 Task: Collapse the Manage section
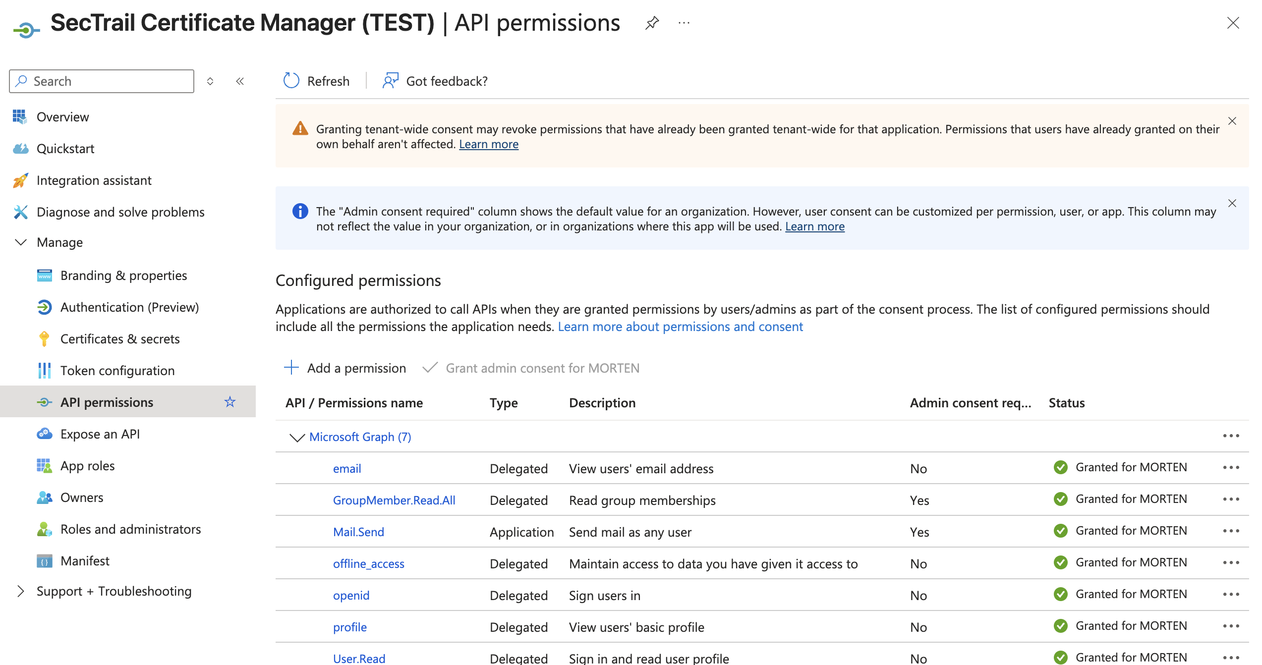(x=21, y=242)
